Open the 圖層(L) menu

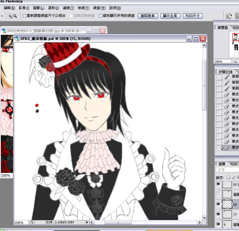39,8
